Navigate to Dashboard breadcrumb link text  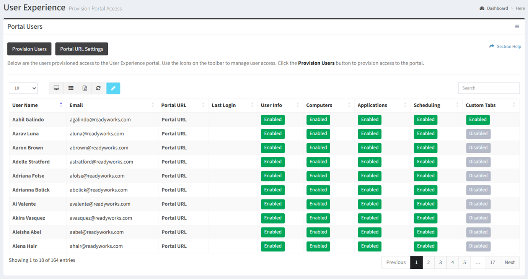497,8
